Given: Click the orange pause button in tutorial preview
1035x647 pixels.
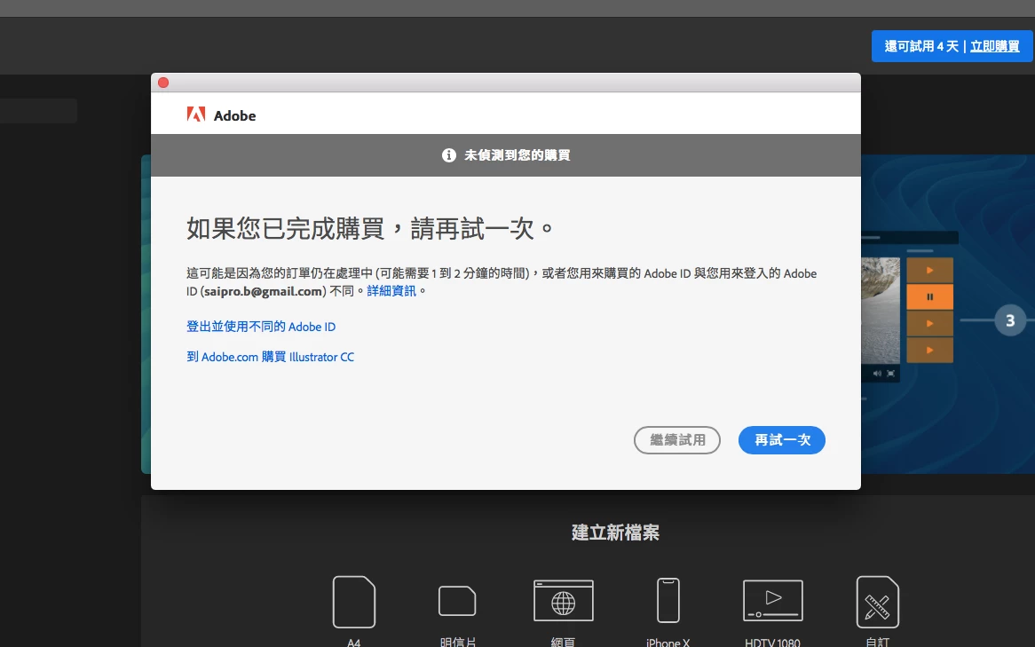Looking at the screenshot, I should click(929, 297).
